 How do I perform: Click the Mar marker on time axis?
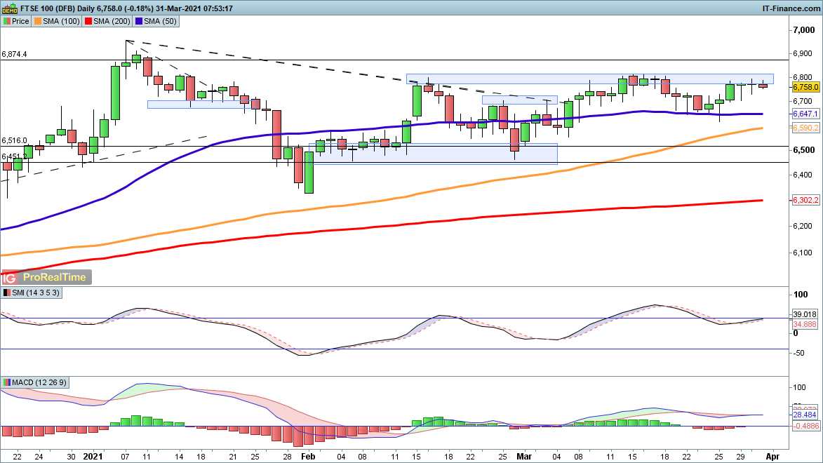click(522, 455)
